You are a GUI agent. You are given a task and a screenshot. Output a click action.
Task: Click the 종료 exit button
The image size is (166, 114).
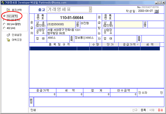click(160, 110)
